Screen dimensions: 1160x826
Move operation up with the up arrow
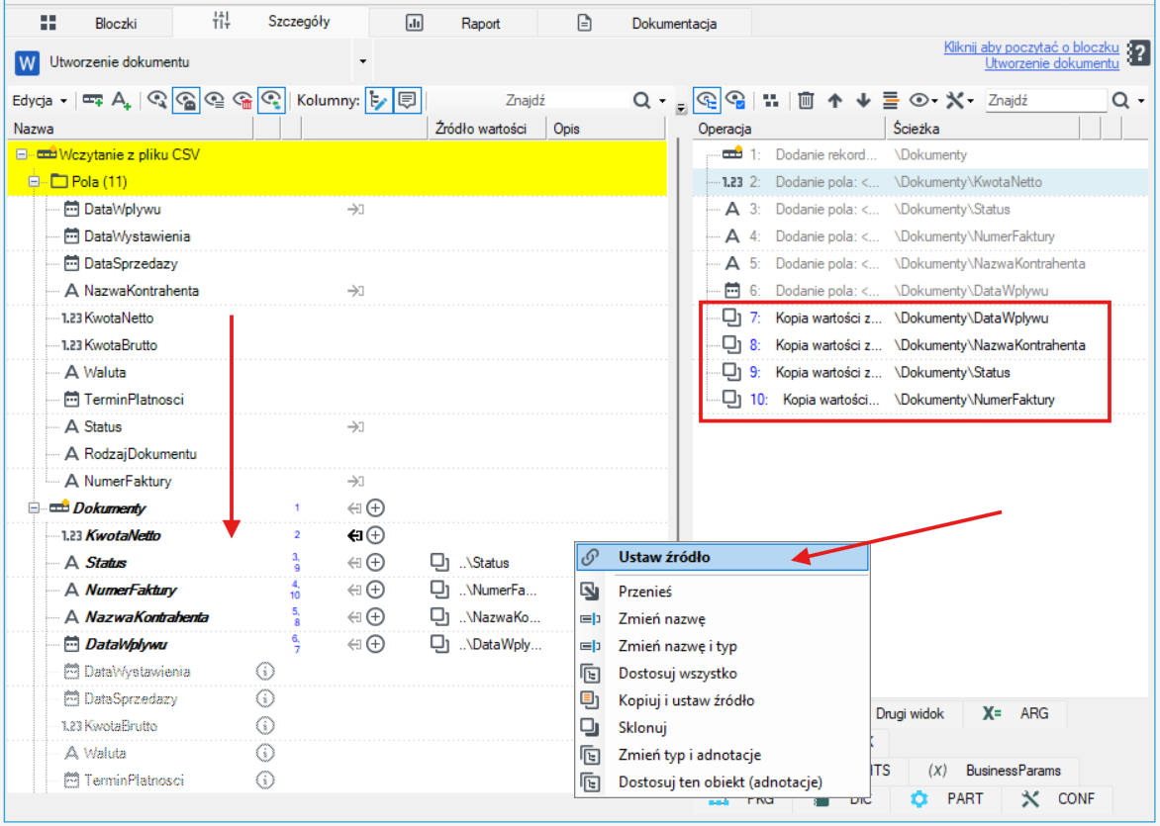coord(835,101)
